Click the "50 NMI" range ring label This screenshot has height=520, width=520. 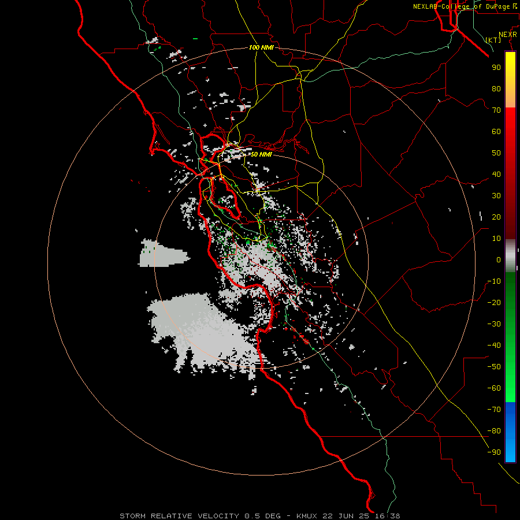click(x=261, y=154)
